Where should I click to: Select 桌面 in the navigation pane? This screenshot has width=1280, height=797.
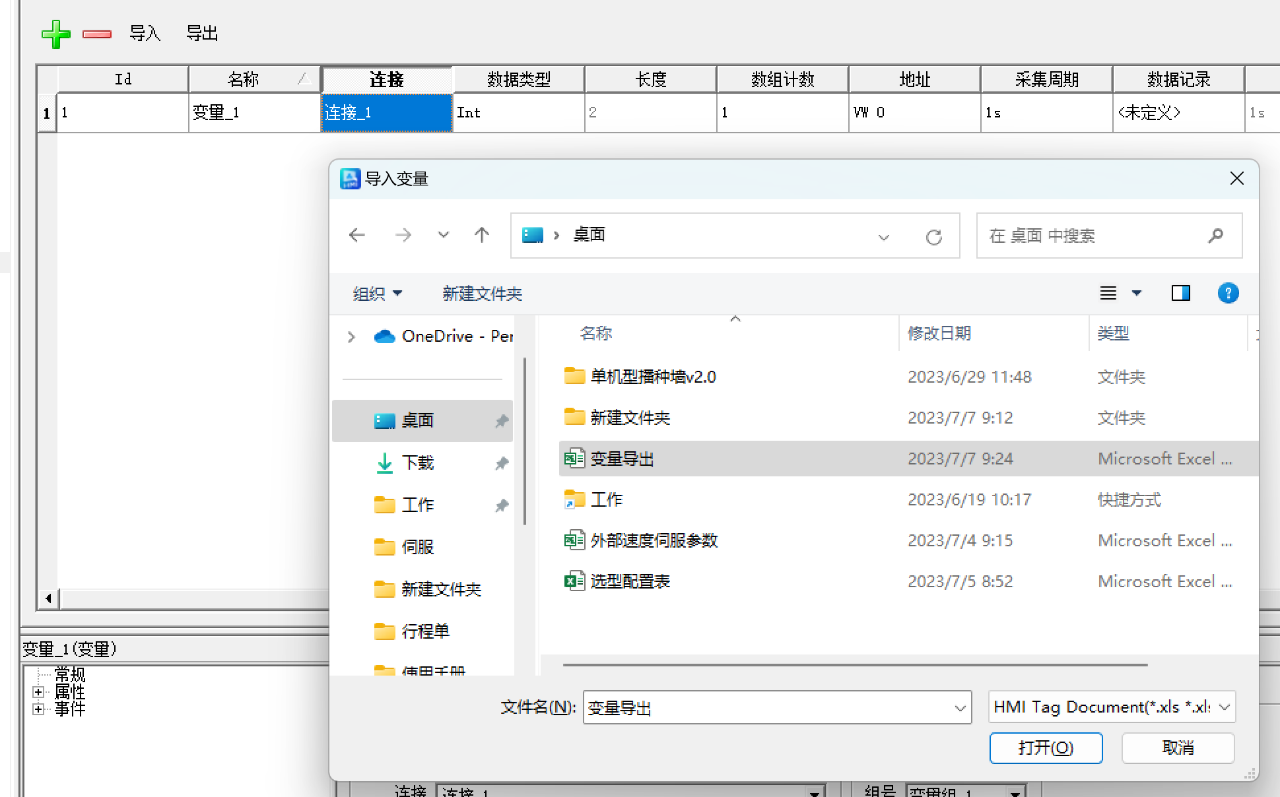point(422,420)
